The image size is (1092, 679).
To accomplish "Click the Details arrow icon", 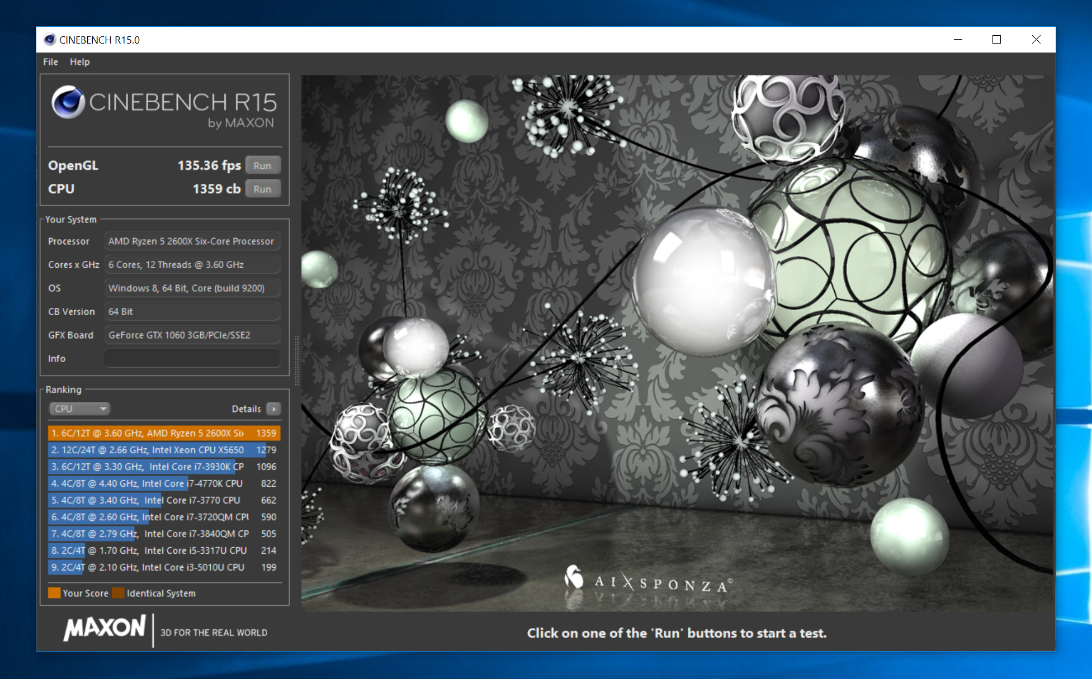I will (x=273, y=409).
